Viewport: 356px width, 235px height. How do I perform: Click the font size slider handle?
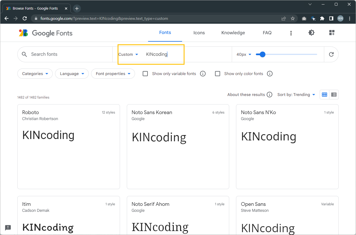coord(262,54)
